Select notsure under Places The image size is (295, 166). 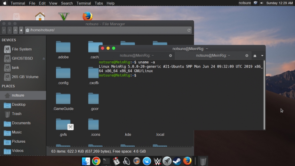pos(23,95)
